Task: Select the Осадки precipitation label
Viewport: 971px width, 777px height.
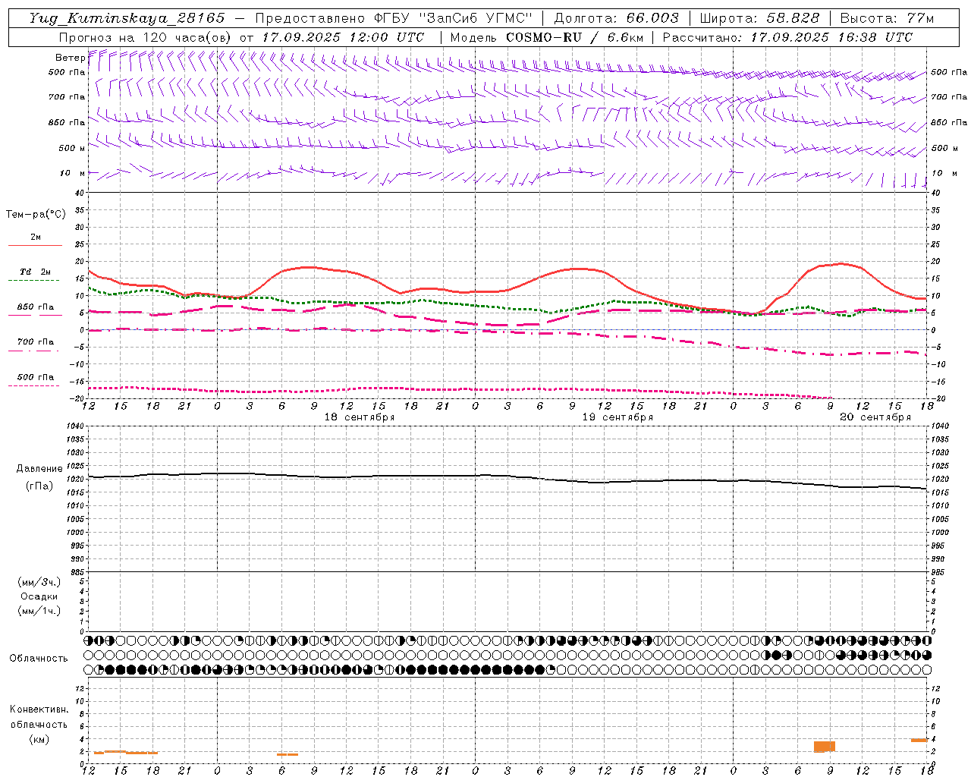Action: 39,596
